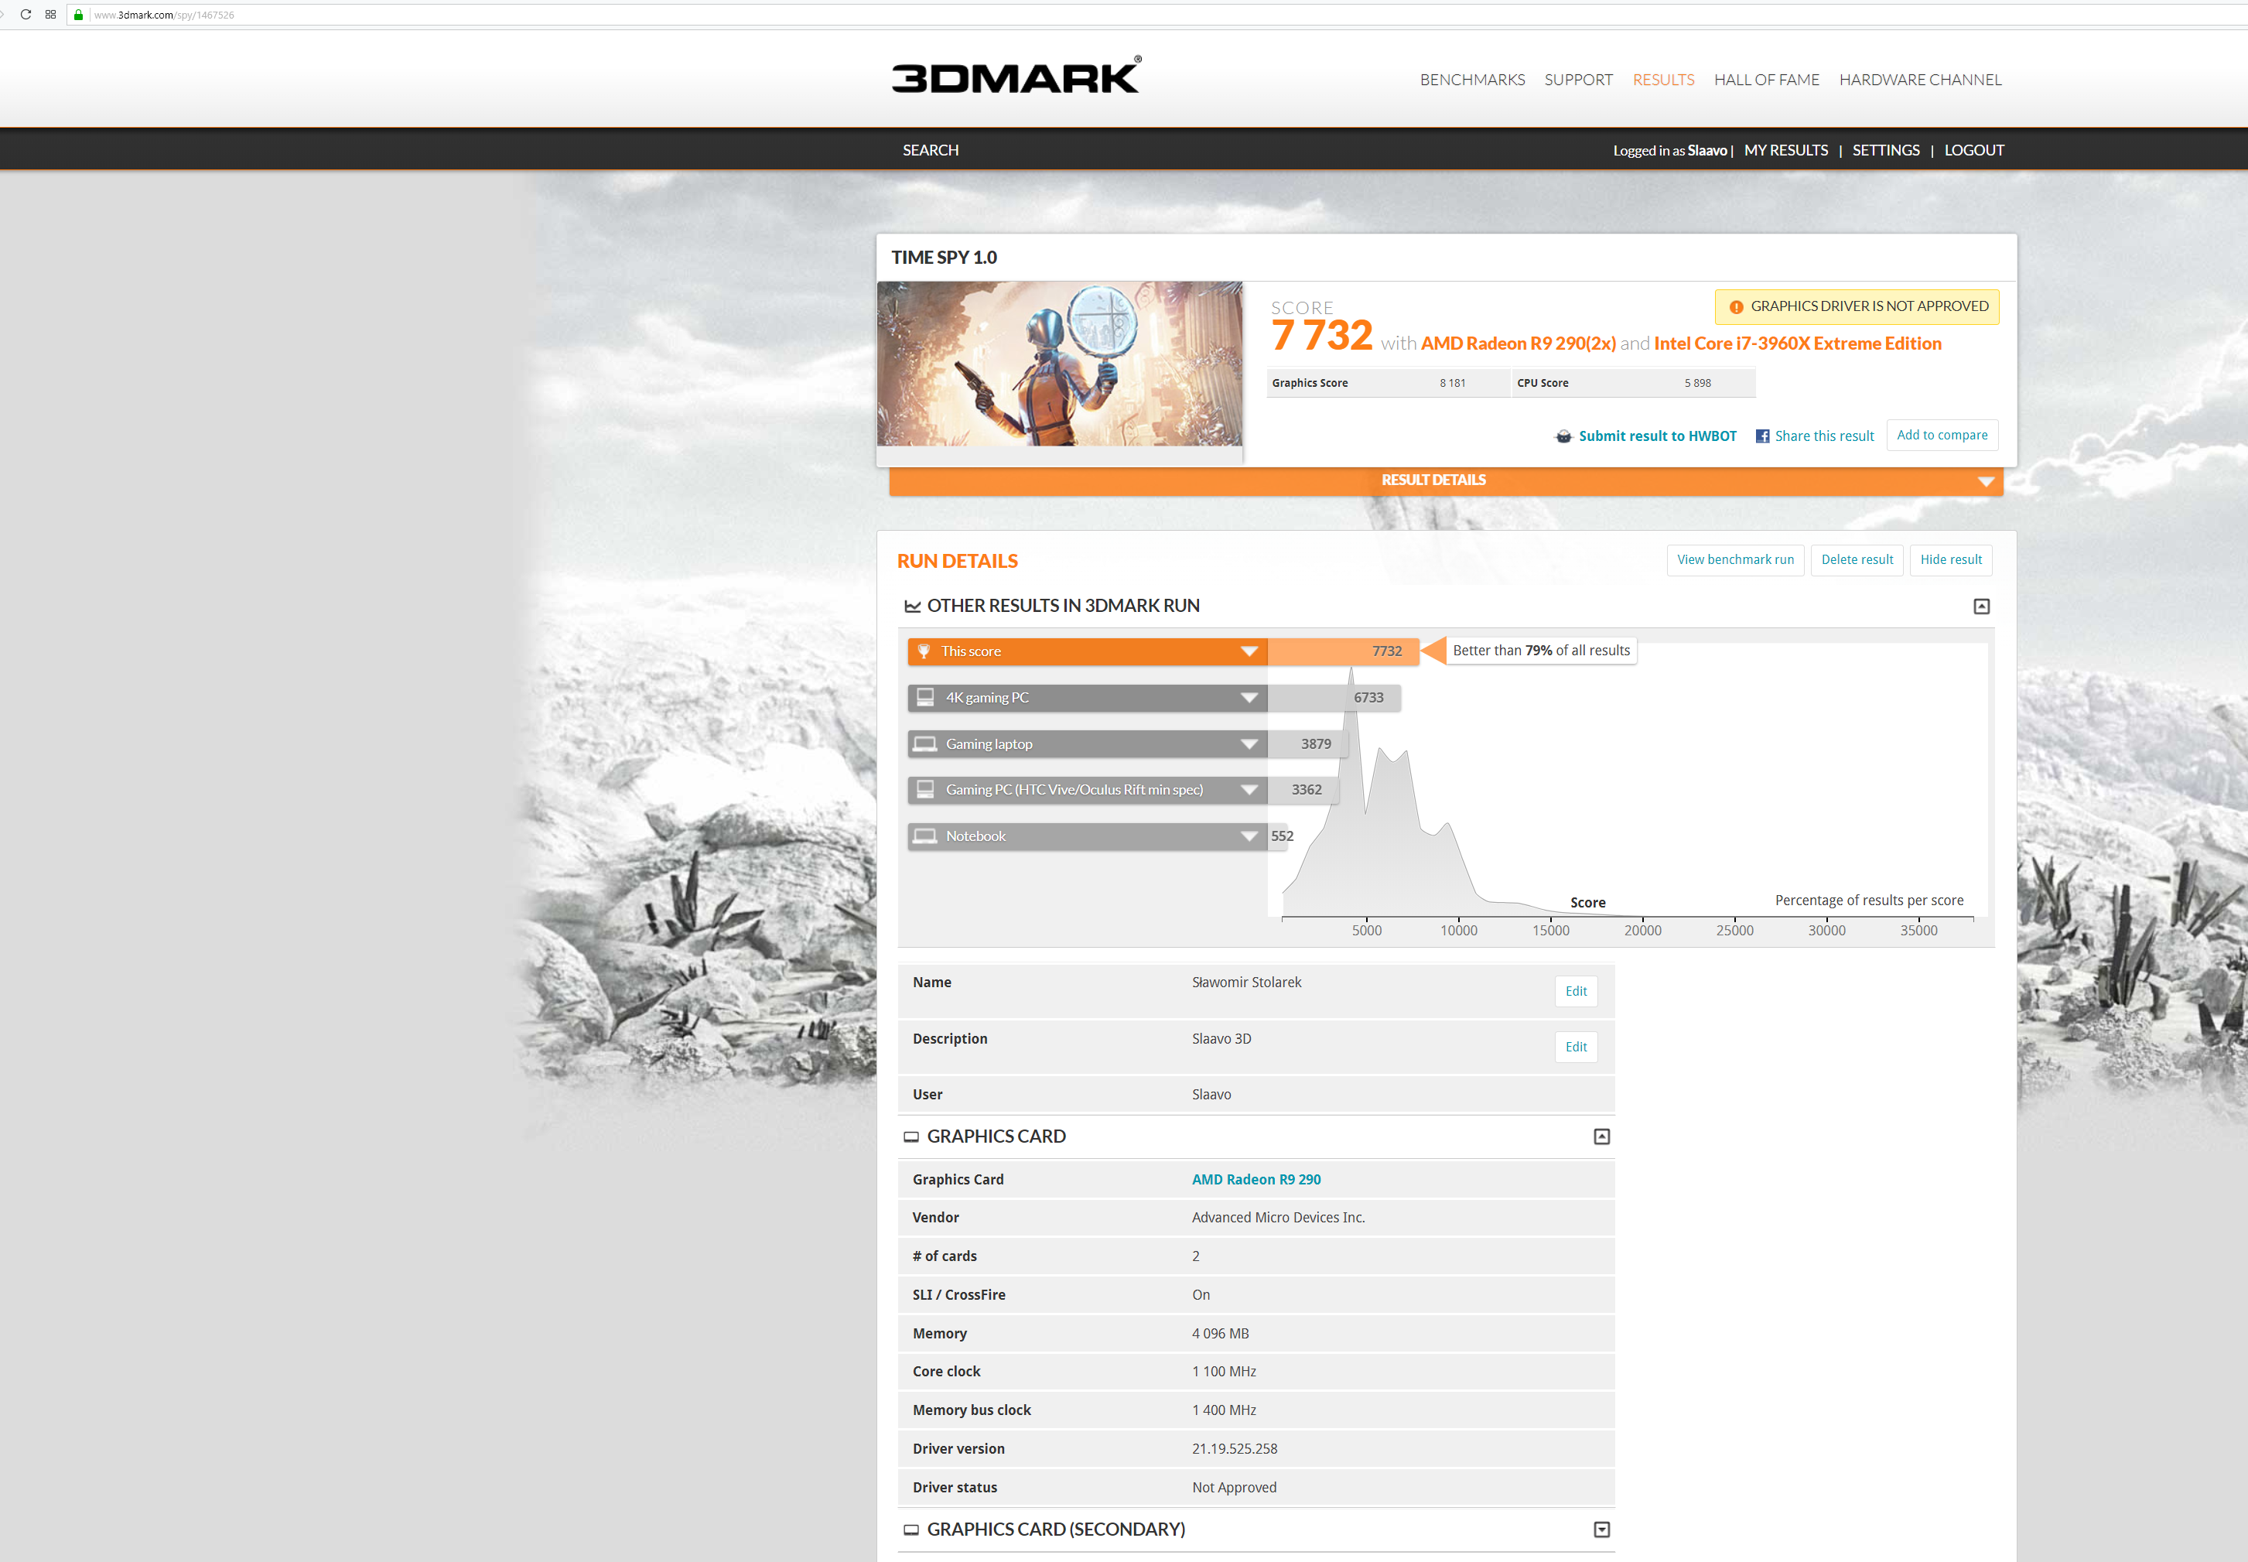The width and height of the screenshot is (2248, 1562).
Task: Click the driver warning exclamation icon
Action: click(x=1735, y=307)
